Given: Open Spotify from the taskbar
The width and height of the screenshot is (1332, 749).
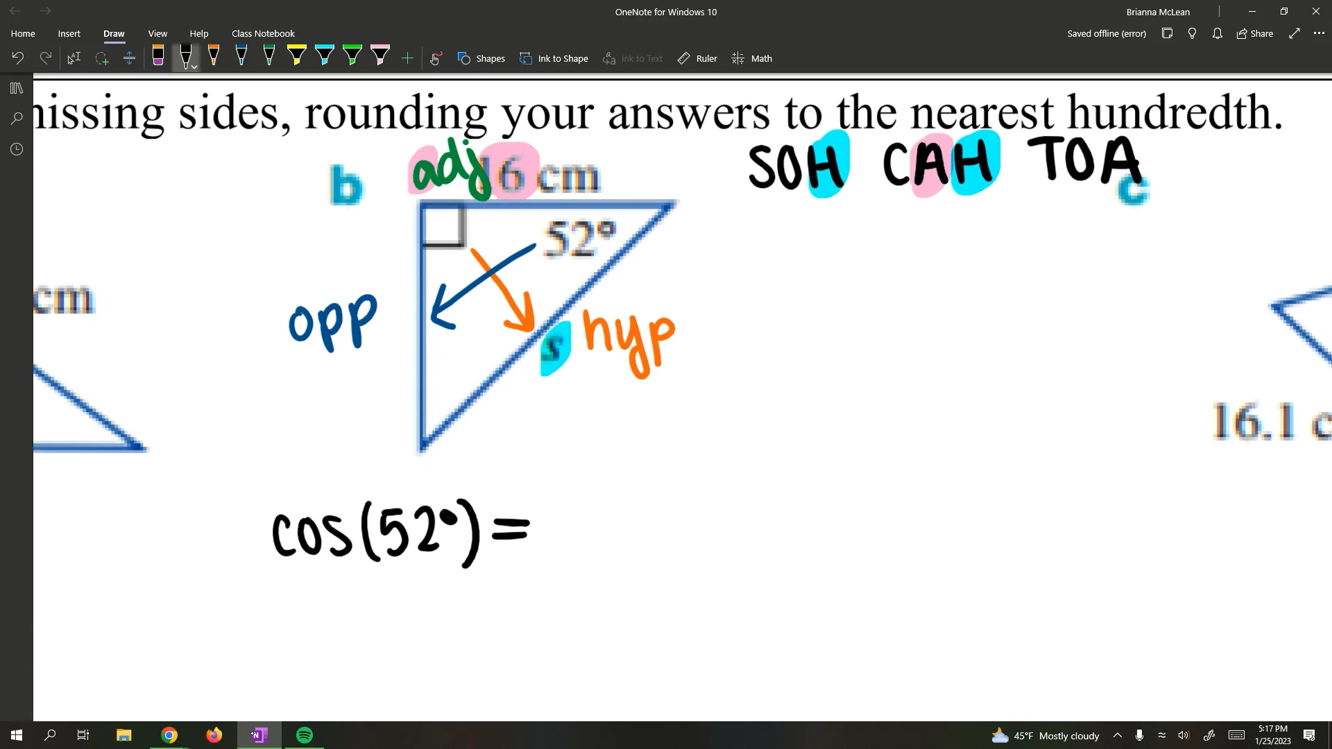Looking at the screenshot, I should tap(305, 735).
